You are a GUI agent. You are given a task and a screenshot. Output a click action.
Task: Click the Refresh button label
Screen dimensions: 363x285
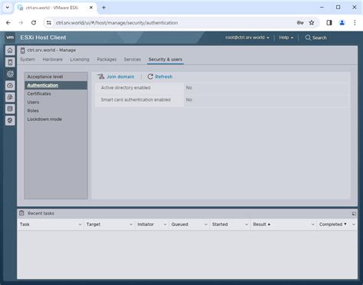click(x=164, y=77)
